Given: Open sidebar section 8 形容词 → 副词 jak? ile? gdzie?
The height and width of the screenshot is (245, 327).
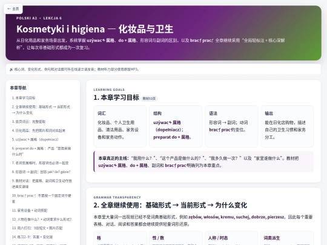Looking at the screenshot, I should point(41,172).
